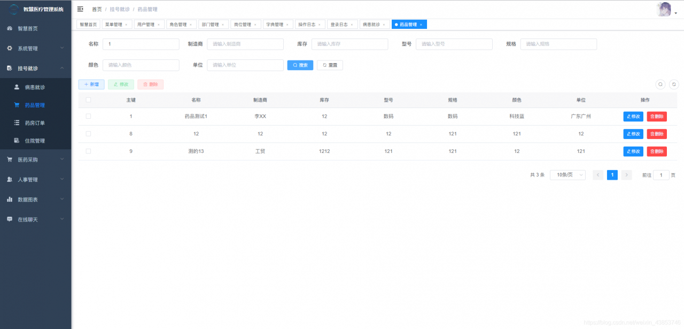The image size is (684, 329).
Task: Tick the select-all header checkbox
Action: pos(88,100)
